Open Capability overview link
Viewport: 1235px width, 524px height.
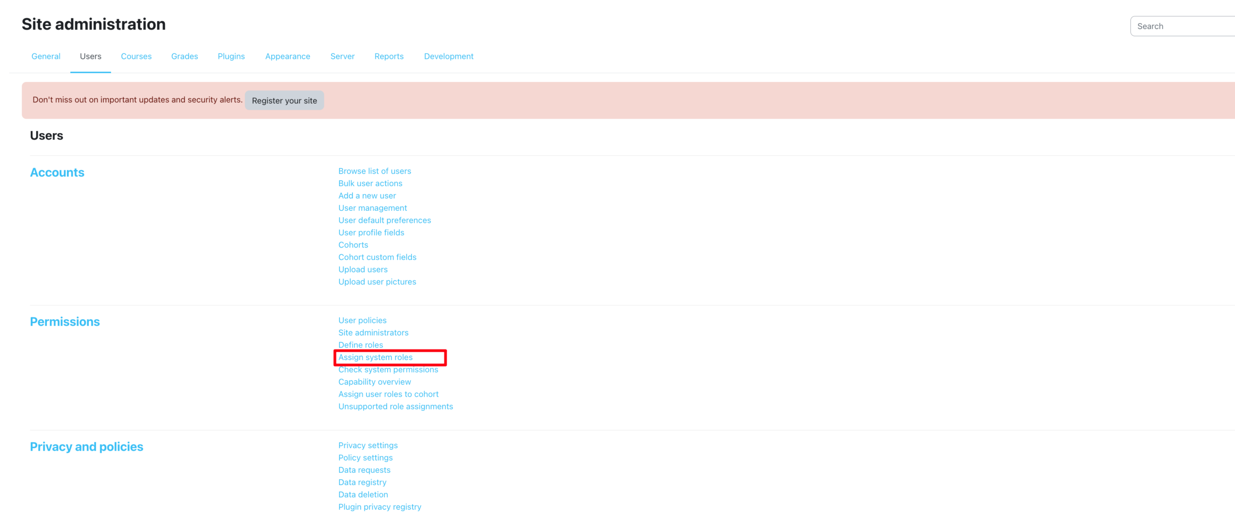tap(374, 382)
